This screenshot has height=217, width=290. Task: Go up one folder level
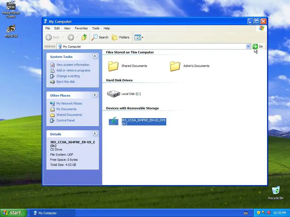pos(84,37)
